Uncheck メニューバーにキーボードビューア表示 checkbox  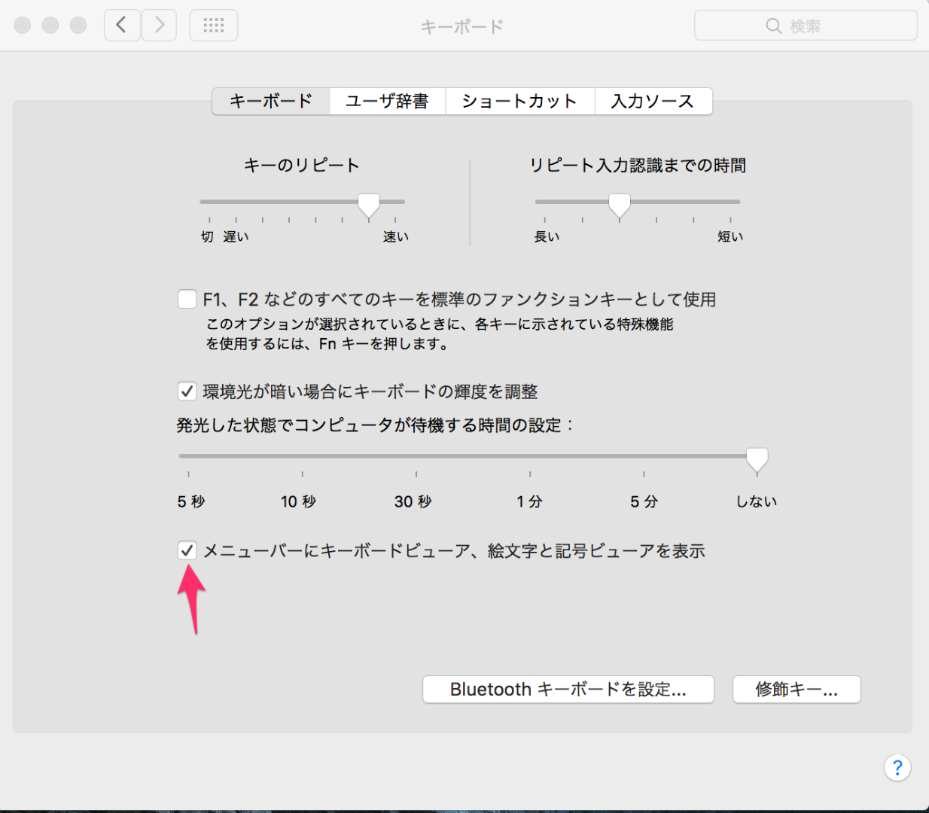187,551
